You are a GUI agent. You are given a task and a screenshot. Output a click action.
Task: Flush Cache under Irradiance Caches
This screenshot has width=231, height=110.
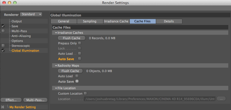tap(72, 38)
